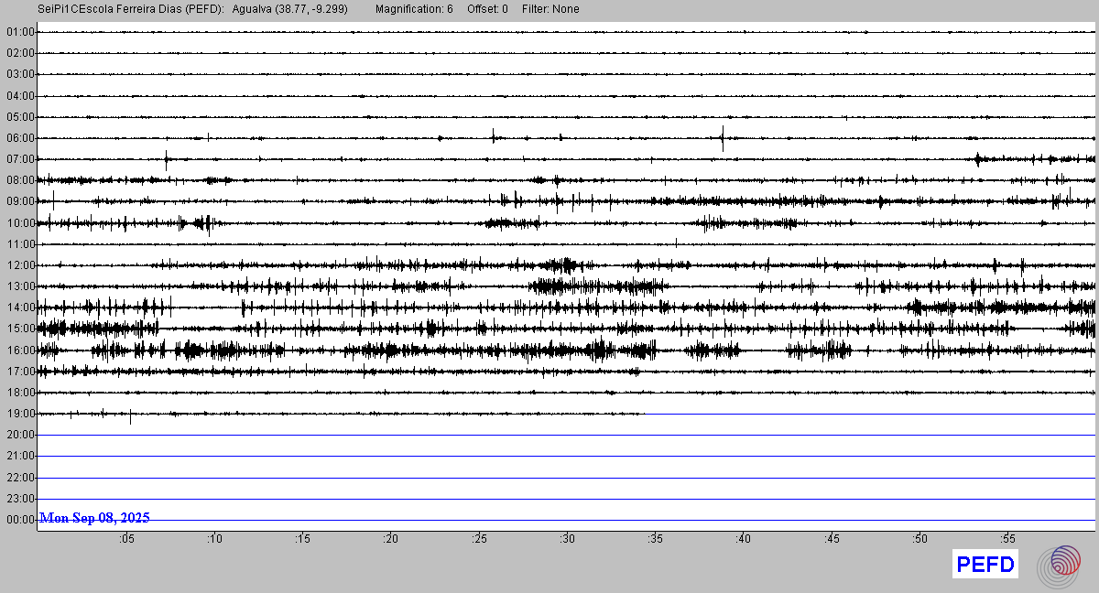Screen dimensions: 1099x593
Task: Click the :20 minute axis mark
Action: (x=391, y=540)
